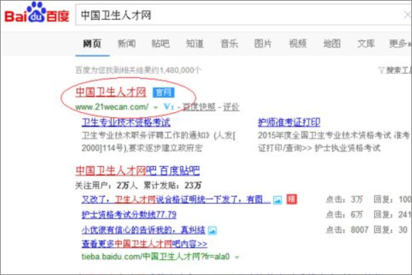
Task: Expand dropdown arrow next to www.21wecan.com
Action: 155,107
